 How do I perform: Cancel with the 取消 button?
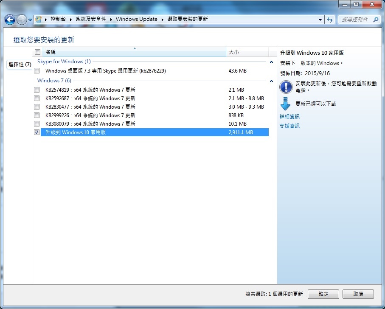(358, 294)
